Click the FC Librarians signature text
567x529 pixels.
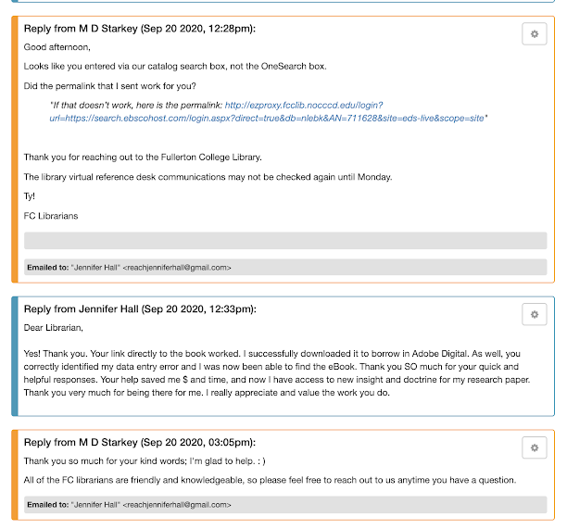tap(51, 216)
